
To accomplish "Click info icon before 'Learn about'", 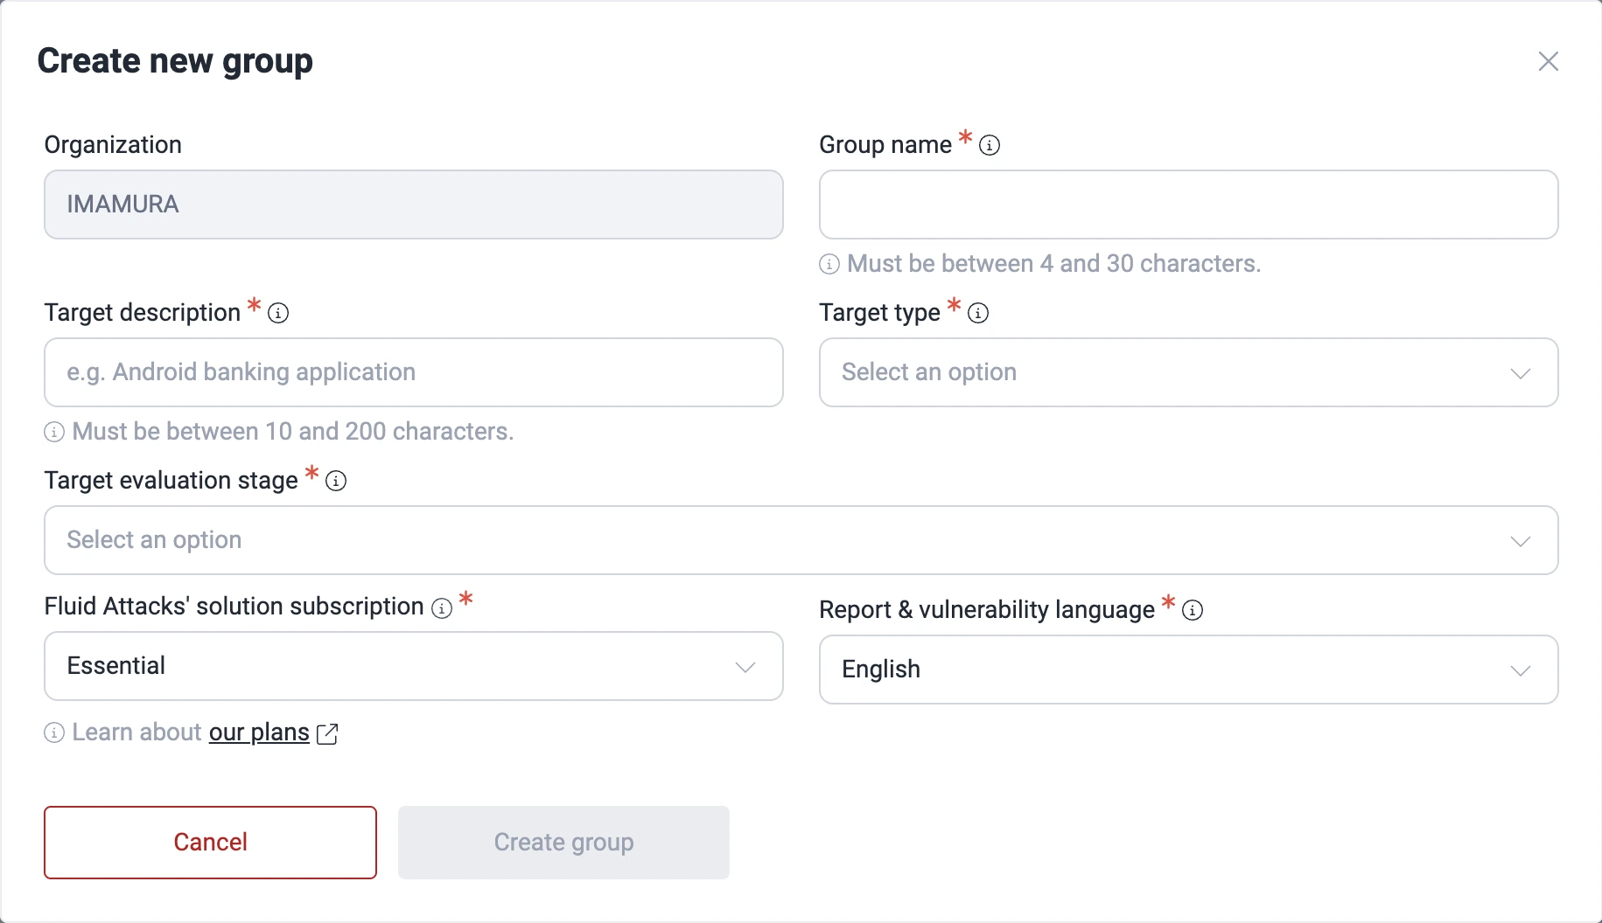I will (54, 732).
